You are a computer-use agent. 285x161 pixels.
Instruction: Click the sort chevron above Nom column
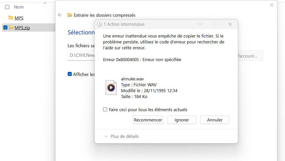45,3
